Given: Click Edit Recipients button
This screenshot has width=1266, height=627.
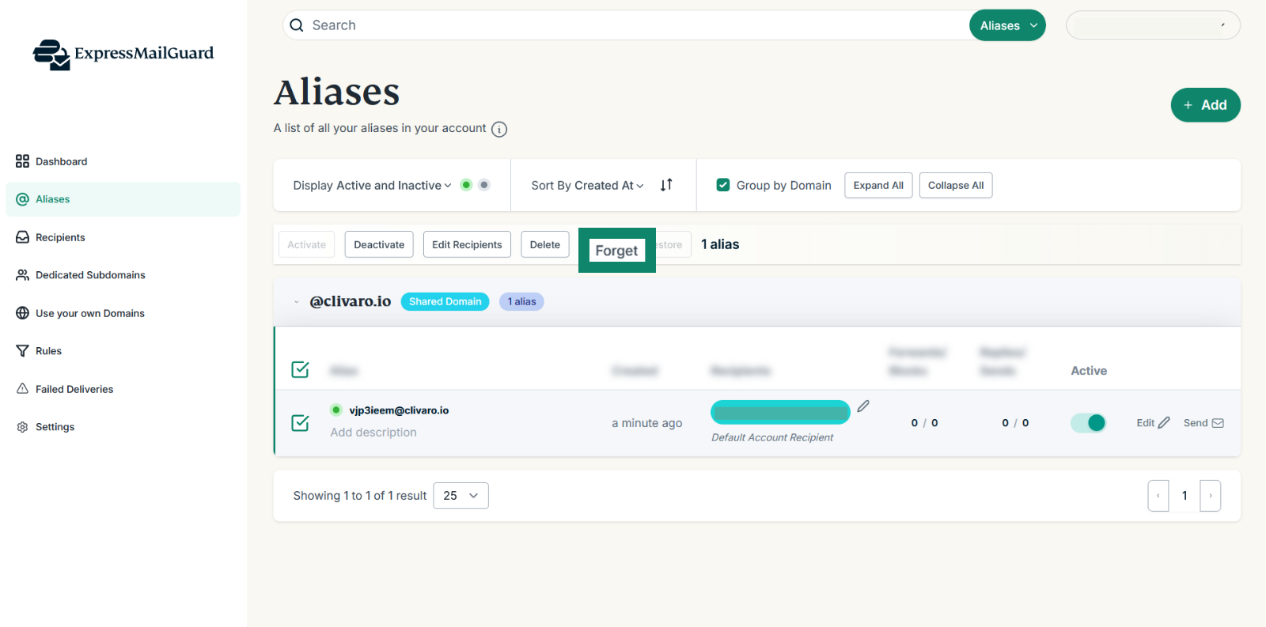Looking at the screenshot, I should click(467, 244).
